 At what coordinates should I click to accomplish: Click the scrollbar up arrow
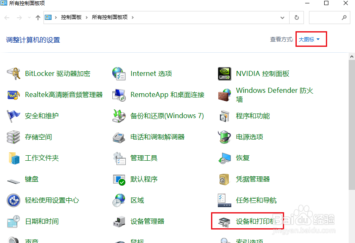pos(352,57)
